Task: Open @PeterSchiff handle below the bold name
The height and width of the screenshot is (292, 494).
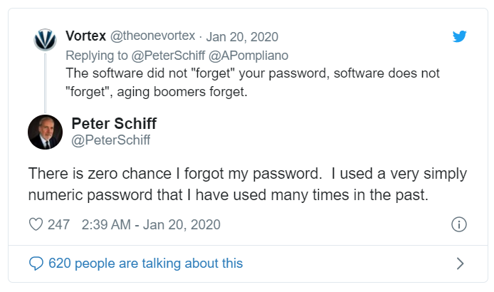Action: tap(111, 140)
